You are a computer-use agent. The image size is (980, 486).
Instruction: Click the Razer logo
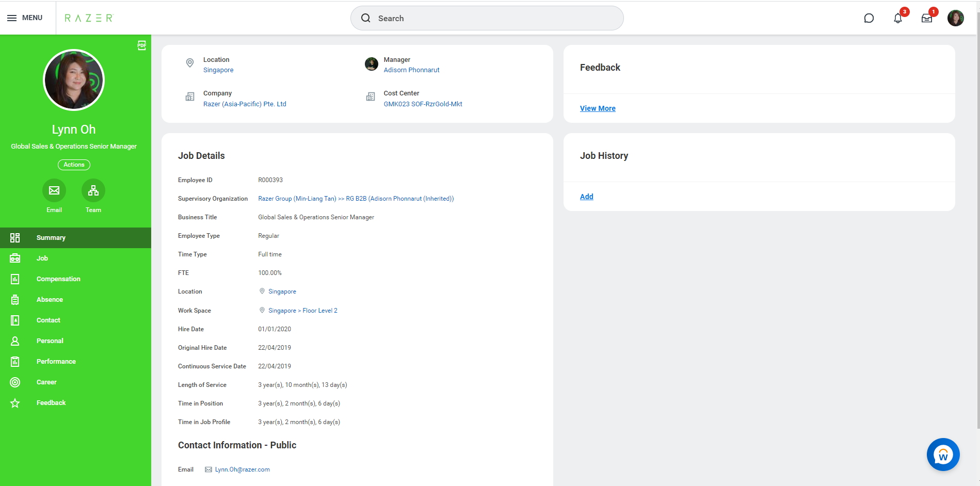point(88,18)
